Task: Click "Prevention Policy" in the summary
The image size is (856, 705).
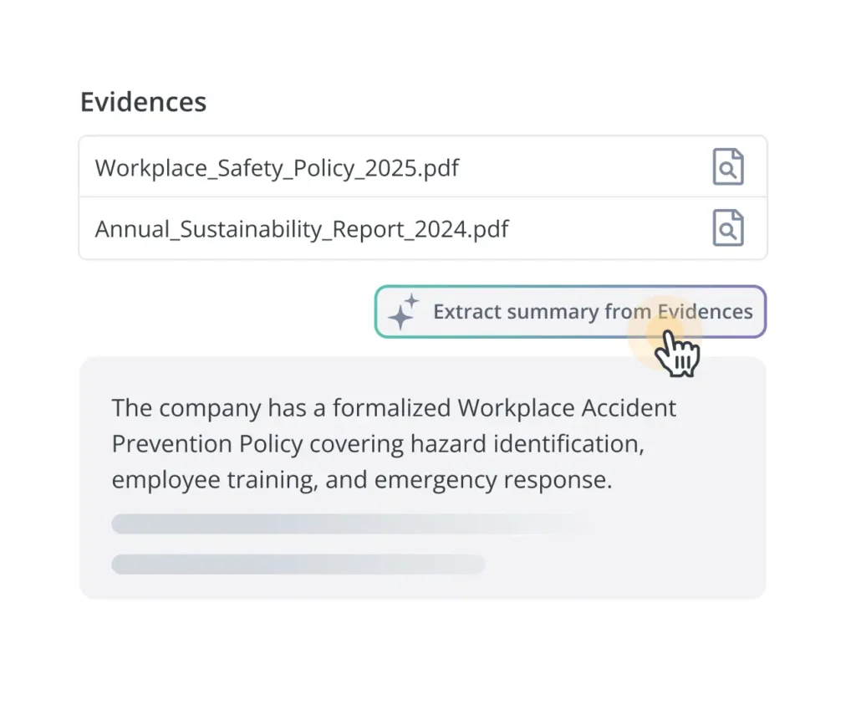Action: [x=206, y=444]
